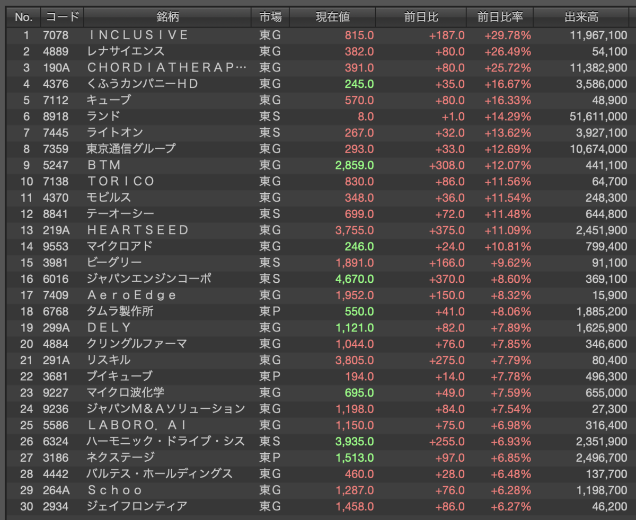This screenshot has width=636, height=520.
Task: Sort by the 出来高 column header
Action: tap(581, 17)
